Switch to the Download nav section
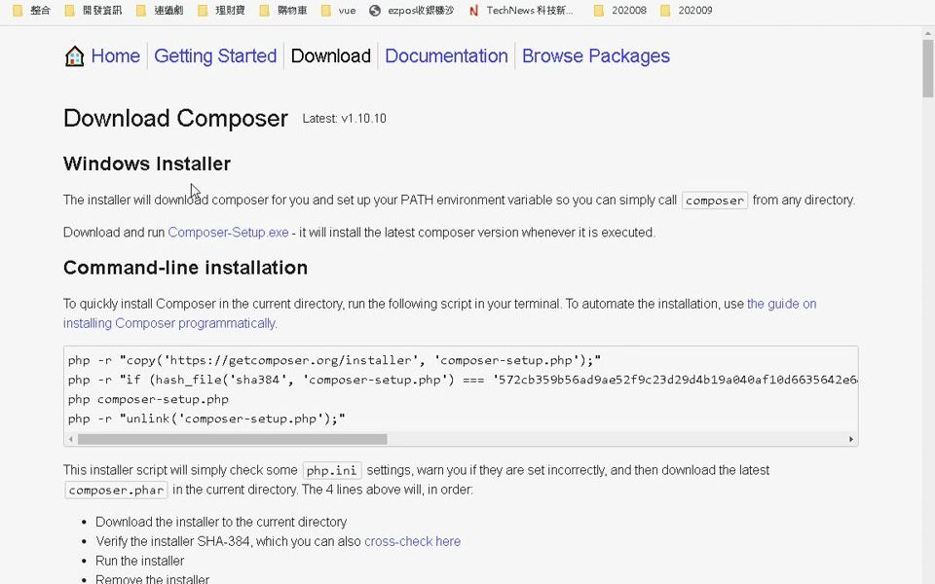Viewport: 935px width, 584px height. point(330,56)
